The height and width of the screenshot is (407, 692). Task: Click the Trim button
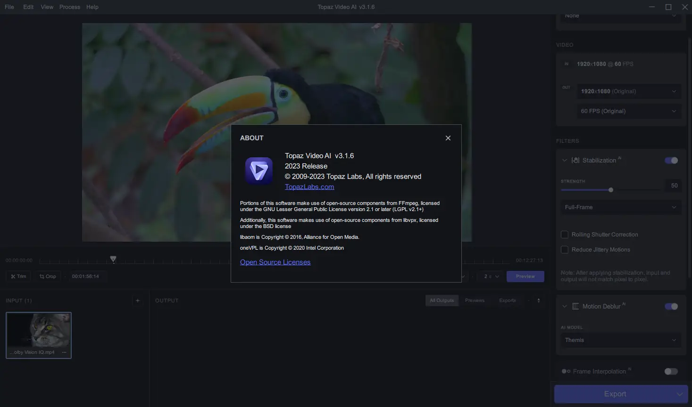[18, 277]
